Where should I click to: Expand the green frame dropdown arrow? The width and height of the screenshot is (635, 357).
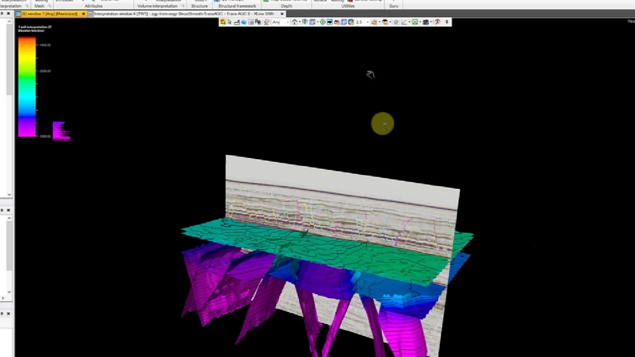[420, 22]
